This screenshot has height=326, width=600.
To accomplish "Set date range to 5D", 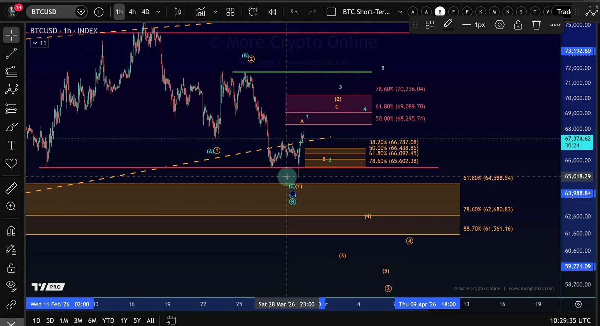I will pyautogui.click(x=50, y=320).
